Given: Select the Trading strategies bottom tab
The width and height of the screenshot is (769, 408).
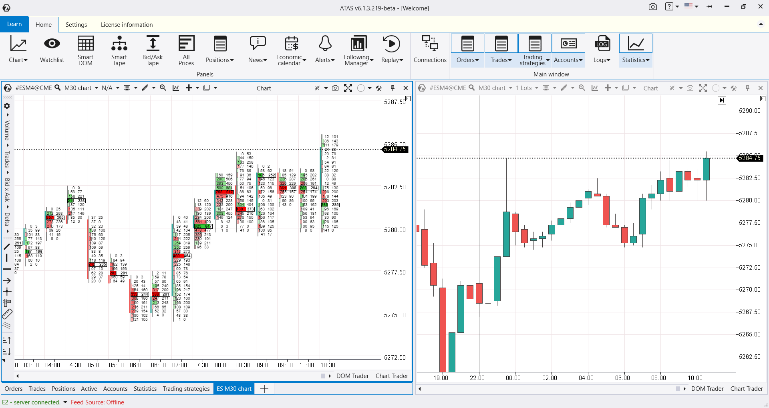Looking at the screenshot, I should (186, 389).
